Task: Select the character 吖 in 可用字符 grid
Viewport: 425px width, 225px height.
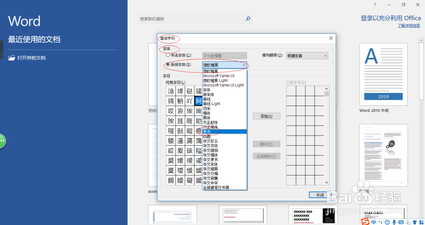Action: (190, 101)
